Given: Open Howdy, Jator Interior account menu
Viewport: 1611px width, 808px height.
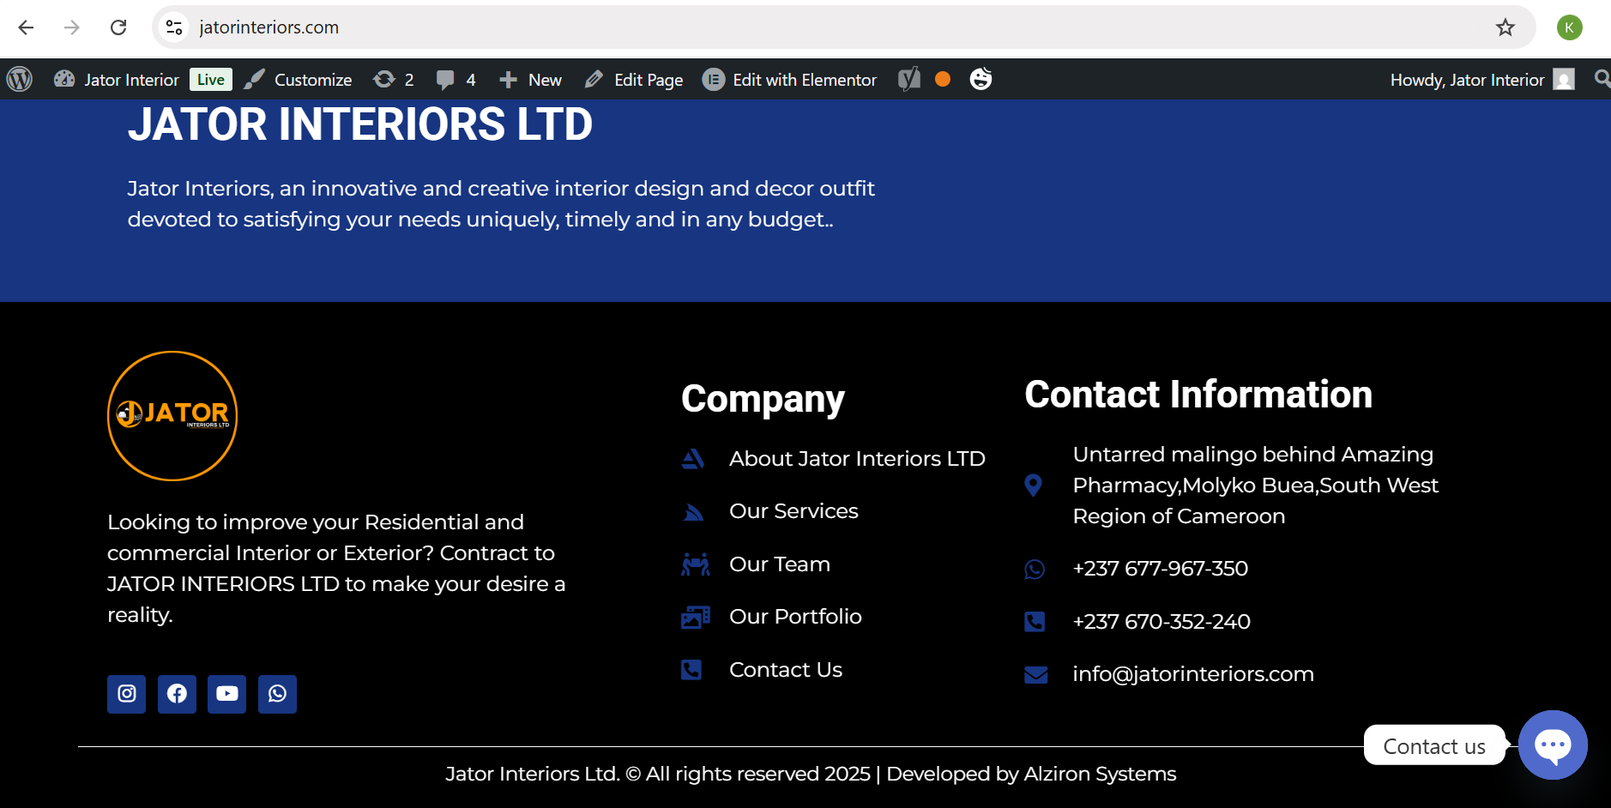Looking at the screenshot, I should pos(1482,79).
